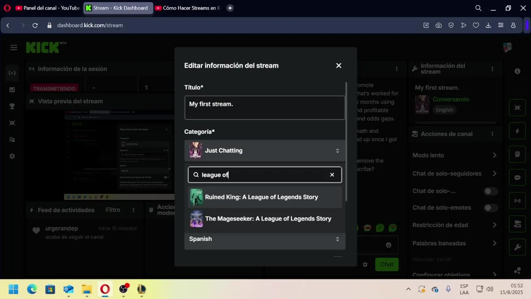Open the trophy achievements icon in sidebar

click(12, 106)
